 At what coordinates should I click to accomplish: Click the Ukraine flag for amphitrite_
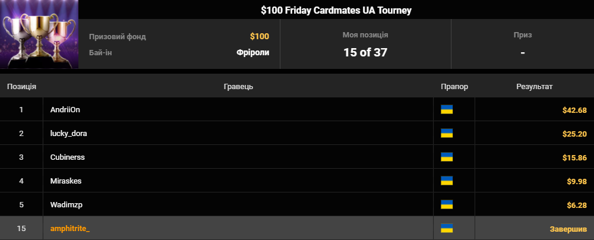point(447,228)
